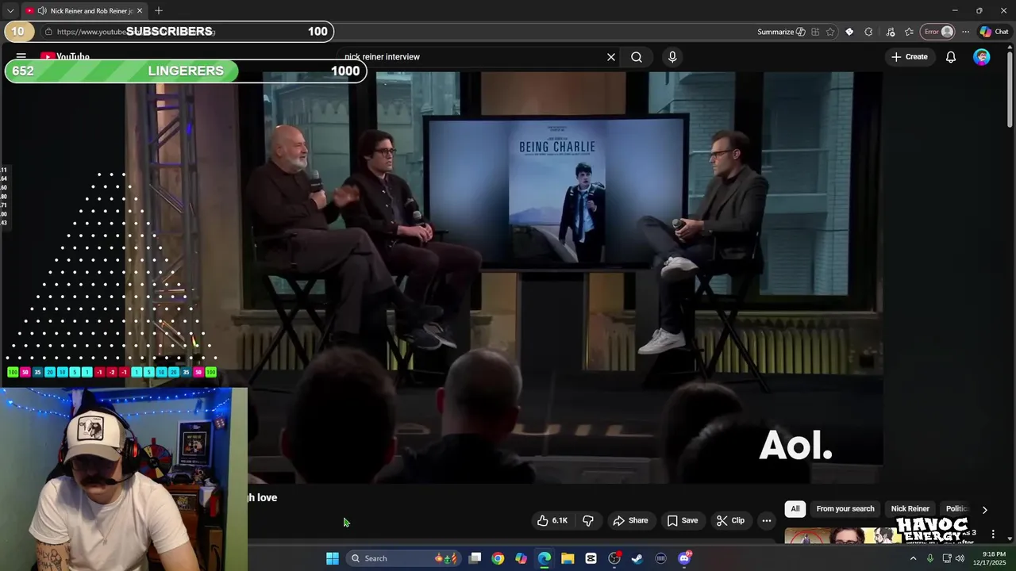Save the video to a playlist

point(682,520)
